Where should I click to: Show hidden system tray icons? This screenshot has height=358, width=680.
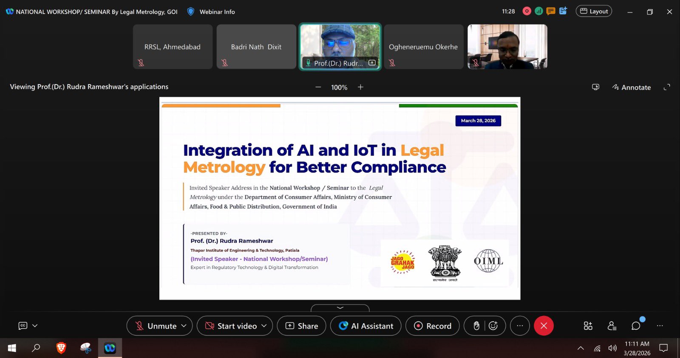pos(581,348)
